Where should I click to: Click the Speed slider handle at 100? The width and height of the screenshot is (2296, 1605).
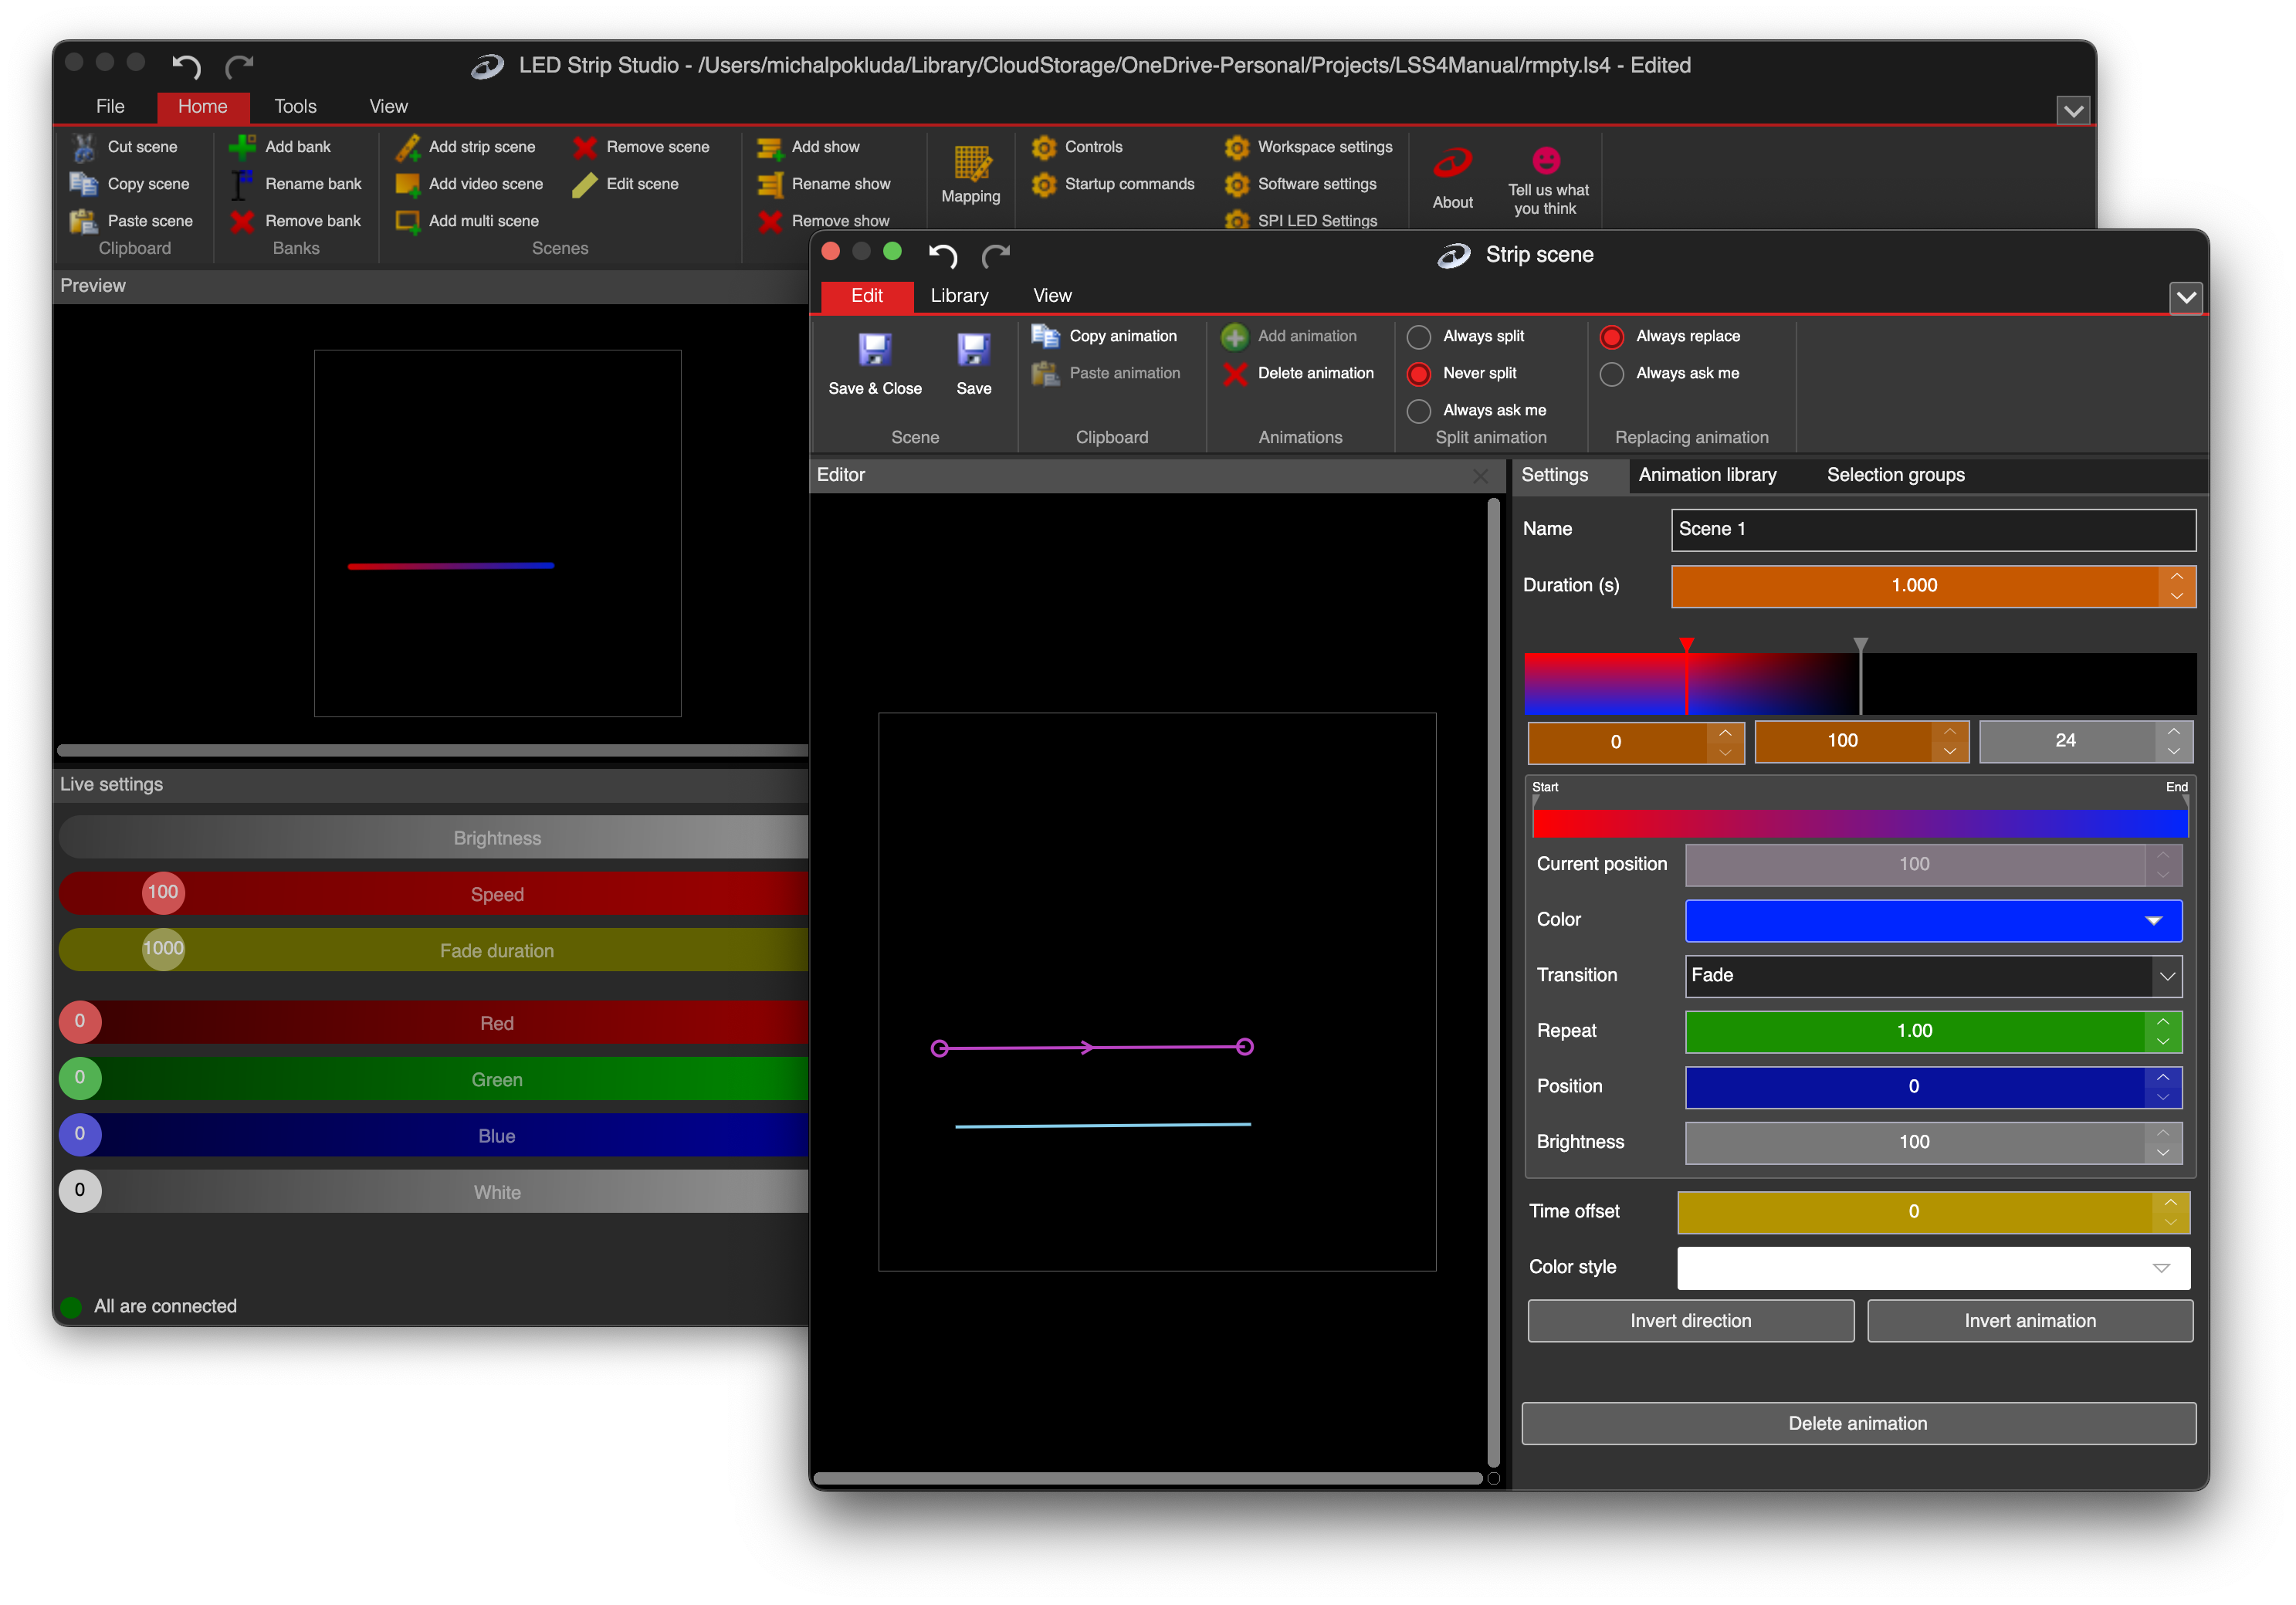pyautogui.click(x=163, y=893)
